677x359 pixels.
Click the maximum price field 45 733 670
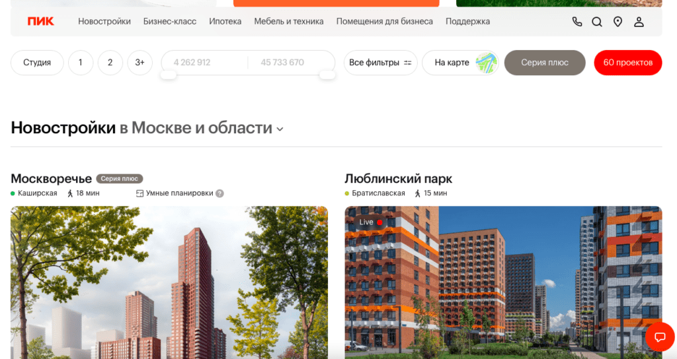click(x=282, y=63)
